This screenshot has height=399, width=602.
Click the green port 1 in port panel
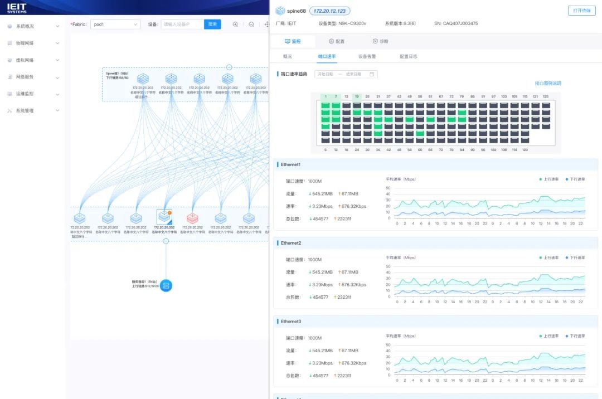[326, 105]
